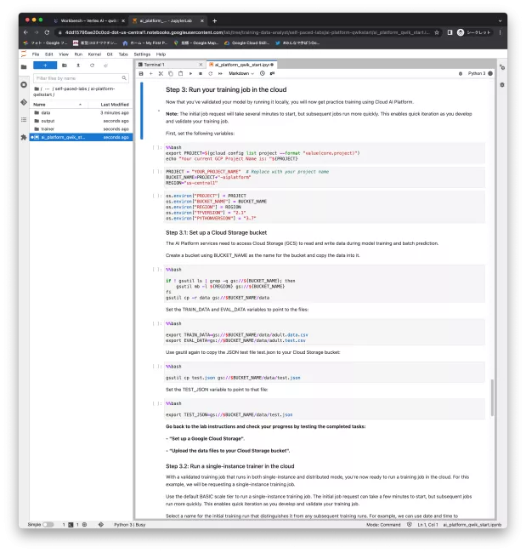Image resolution: width=526 pixels, height=553 pixels.
Task: Open the trainer folder
Action: pyautogui.click(x=81, y=129)
